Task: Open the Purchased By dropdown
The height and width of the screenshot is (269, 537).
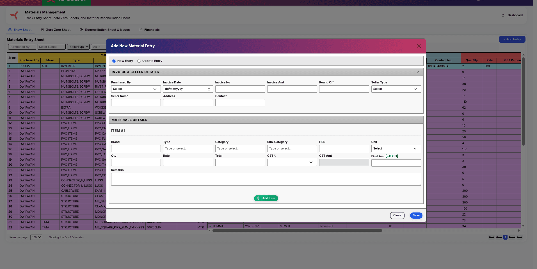Action: coord(136,89)
